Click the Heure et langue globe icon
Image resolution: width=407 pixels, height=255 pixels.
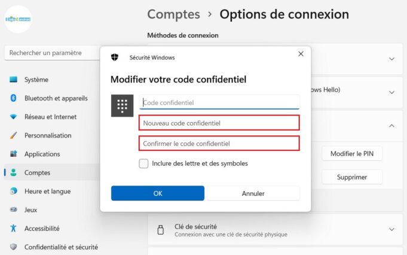pyautogui.click(x=13, y=191)
